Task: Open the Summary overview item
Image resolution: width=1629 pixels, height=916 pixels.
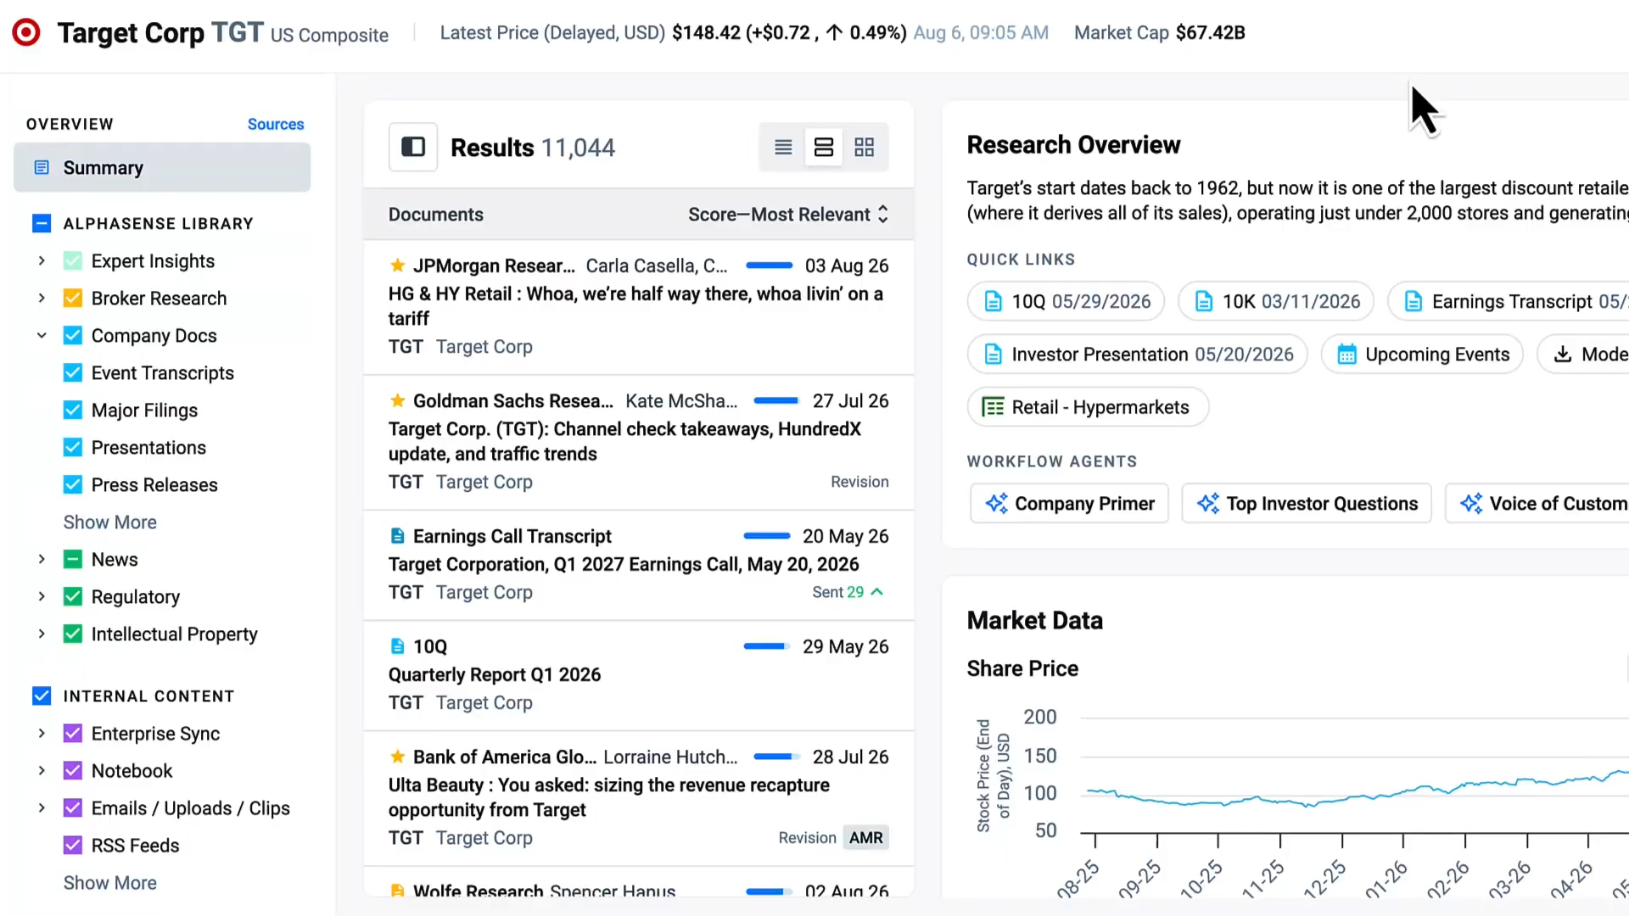Action: click(162, 167)
